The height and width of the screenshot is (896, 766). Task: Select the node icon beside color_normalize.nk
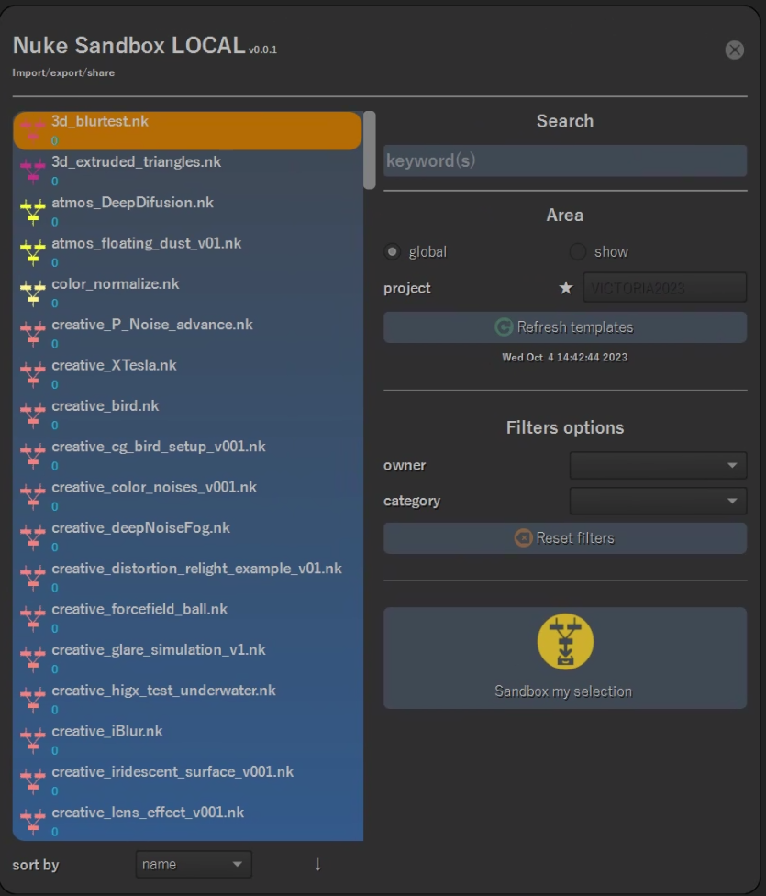(x=32, y=292)
